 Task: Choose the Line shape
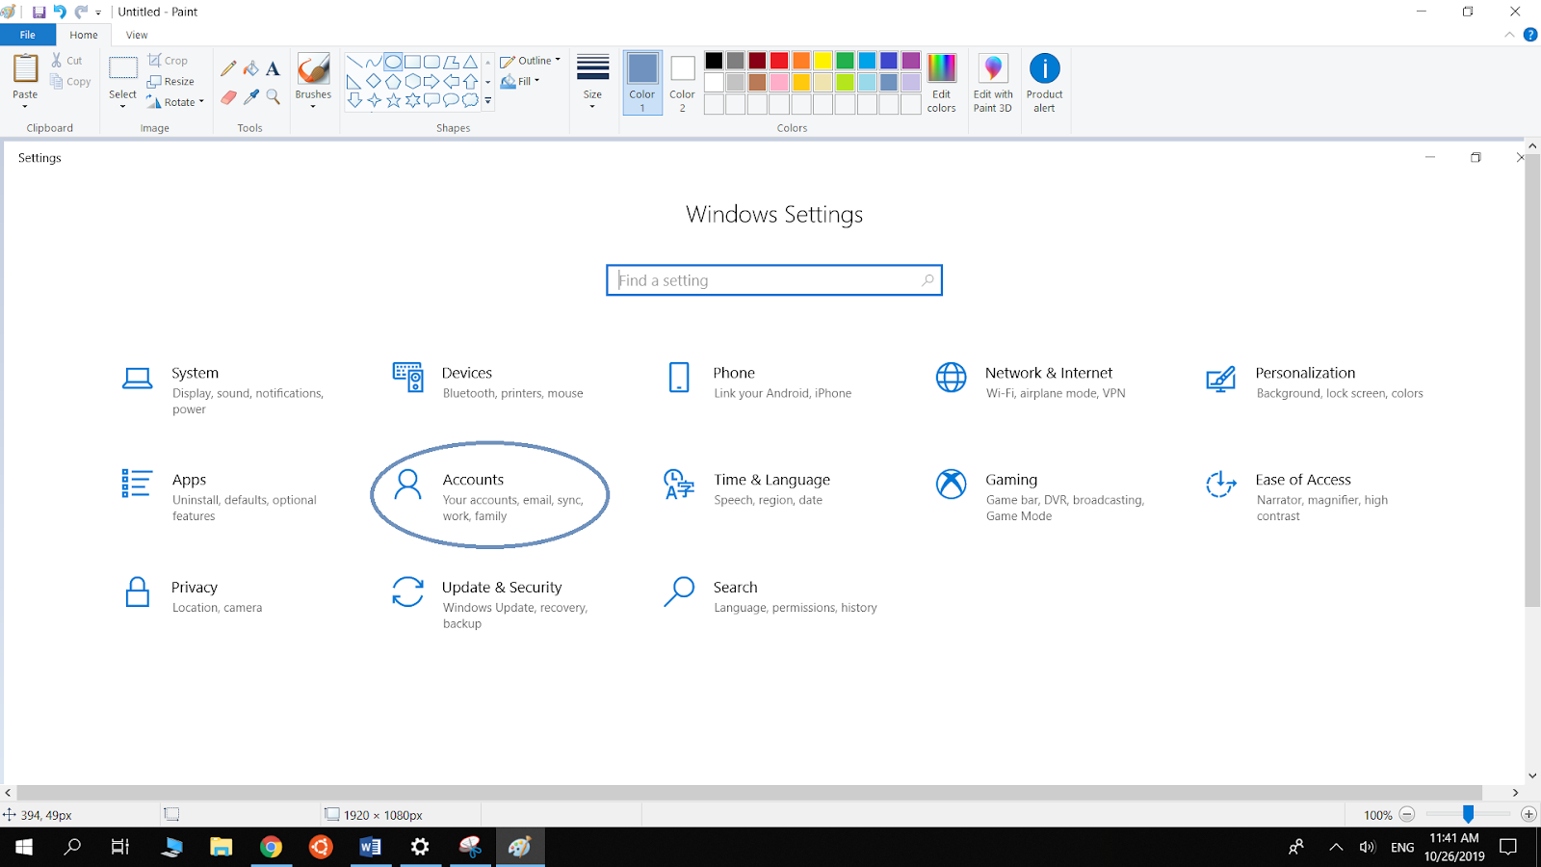point(354,63)
